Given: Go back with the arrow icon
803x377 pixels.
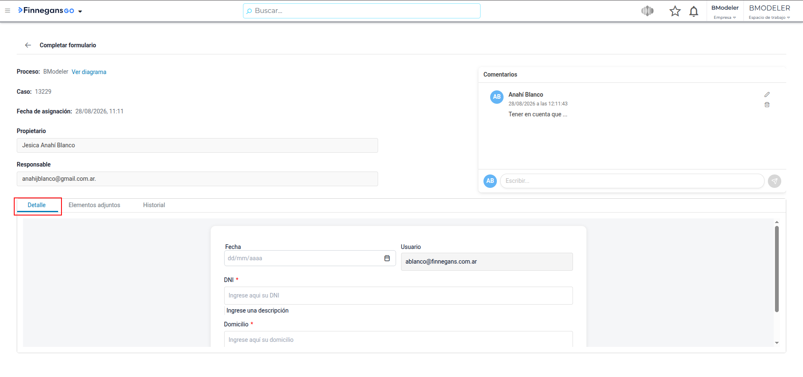Looking at the screenshot, I should pyautogui.click(x=28, y=45).
